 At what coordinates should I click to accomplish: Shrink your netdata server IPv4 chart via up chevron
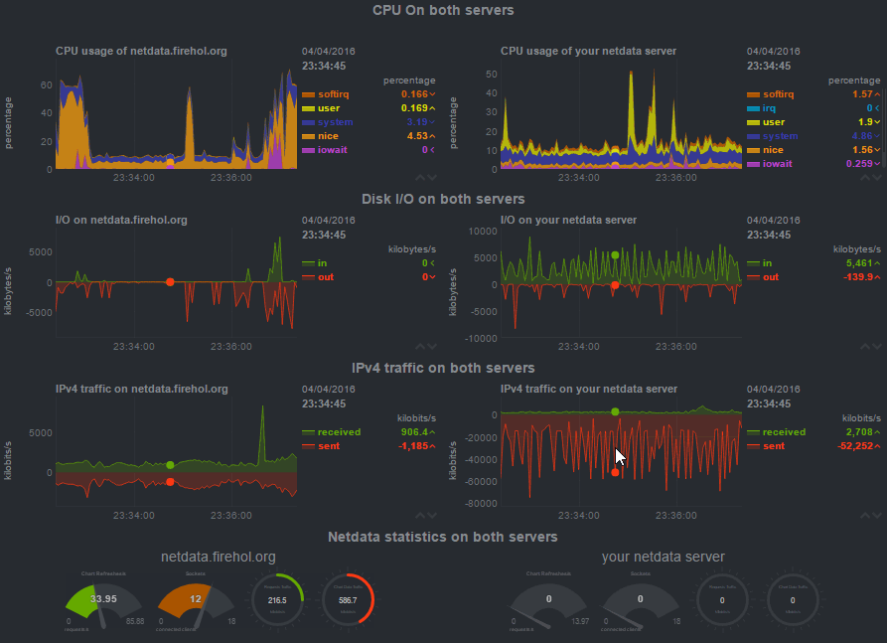tap(865, 516)
